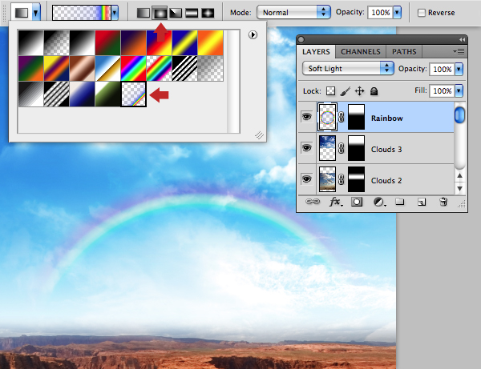Click the Delete layer trash icon

443,202
